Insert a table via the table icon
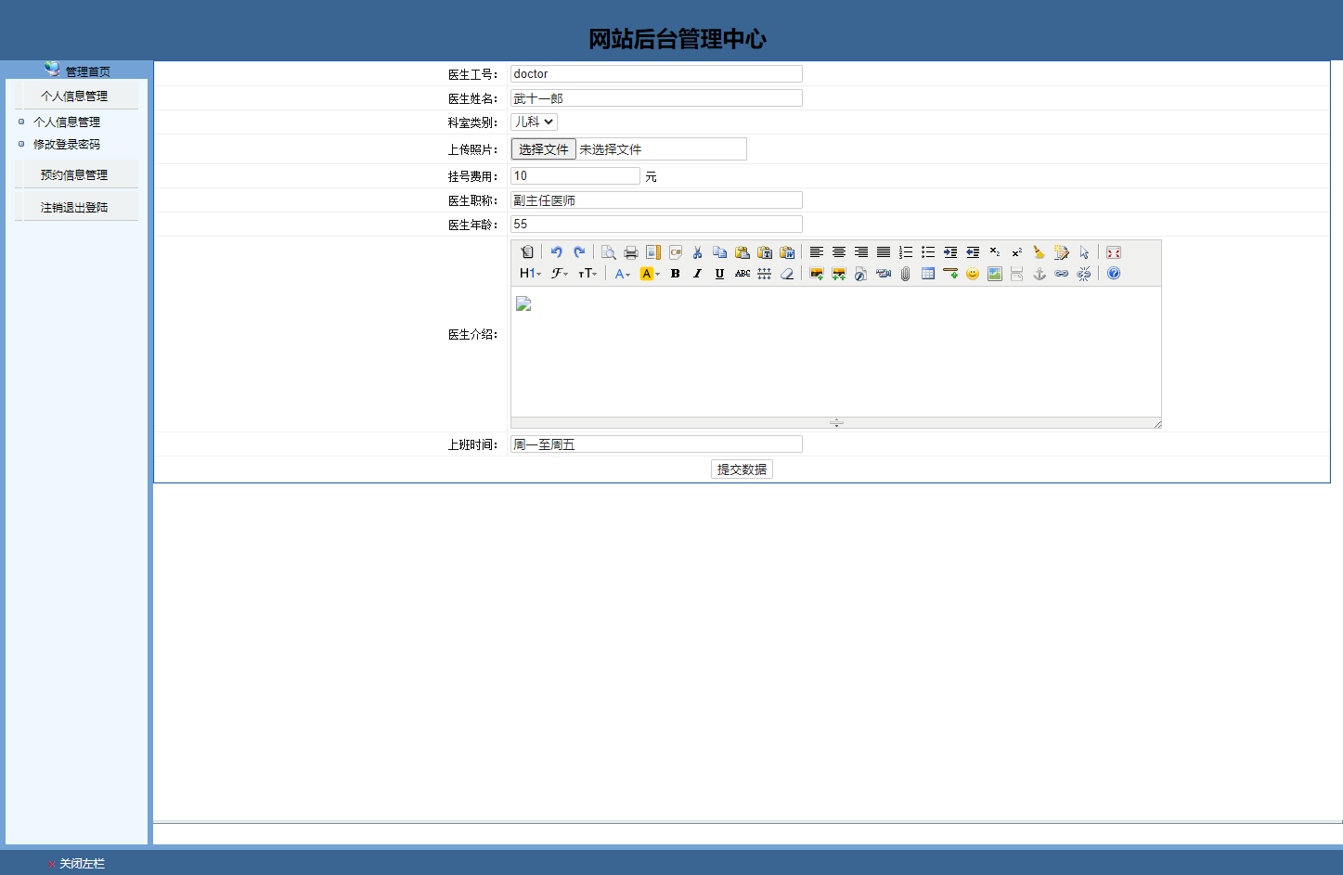Image resolution: width=1343 pixels, height=875 pixels. click(x=927, y=273)
